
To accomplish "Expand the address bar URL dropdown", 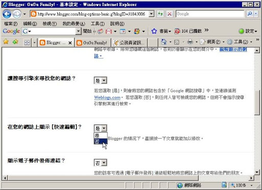I will coord(151,14).
